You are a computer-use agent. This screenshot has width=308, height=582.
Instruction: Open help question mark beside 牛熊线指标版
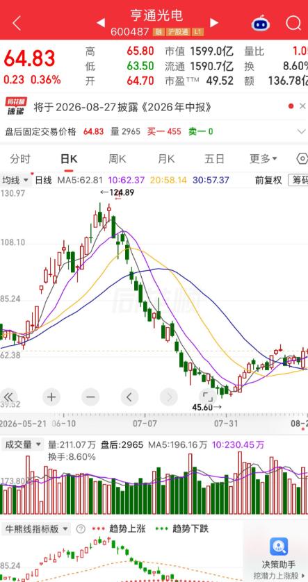pos(81,529)
